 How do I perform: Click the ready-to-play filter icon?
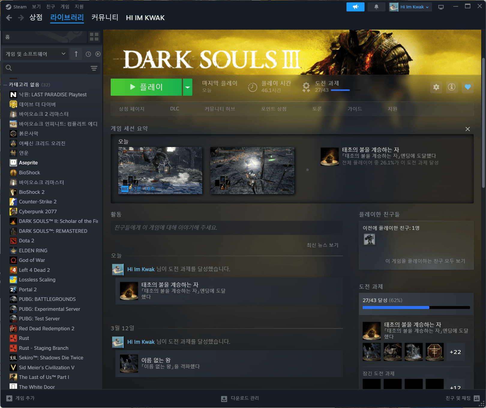point(98,54)
